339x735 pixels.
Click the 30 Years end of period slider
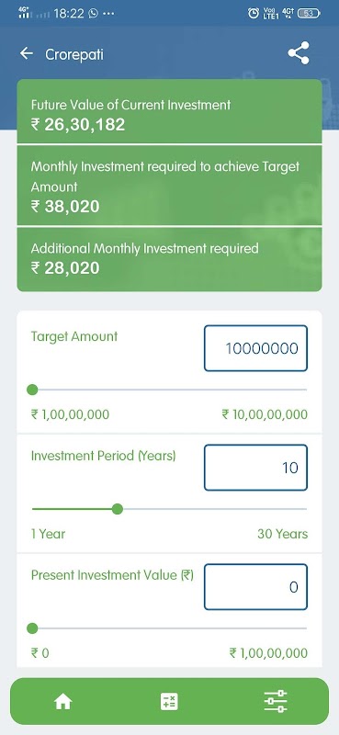tap(282, 534)
